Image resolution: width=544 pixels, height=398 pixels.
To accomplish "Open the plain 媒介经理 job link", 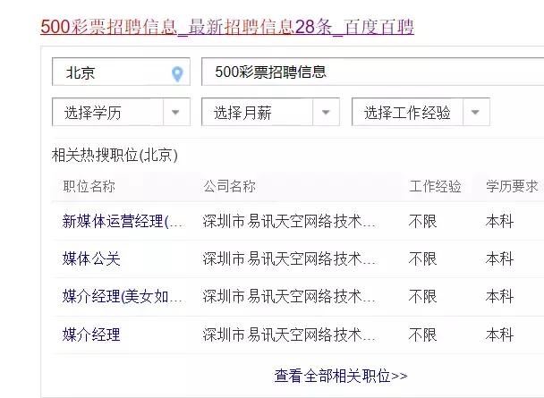I will 91,334.
